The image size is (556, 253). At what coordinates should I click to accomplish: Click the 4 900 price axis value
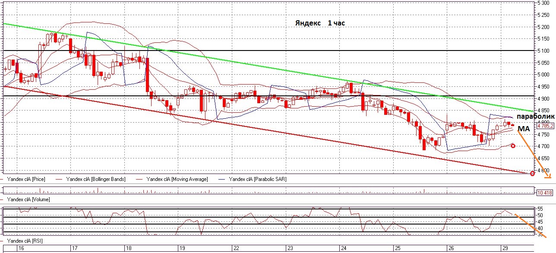544,99
